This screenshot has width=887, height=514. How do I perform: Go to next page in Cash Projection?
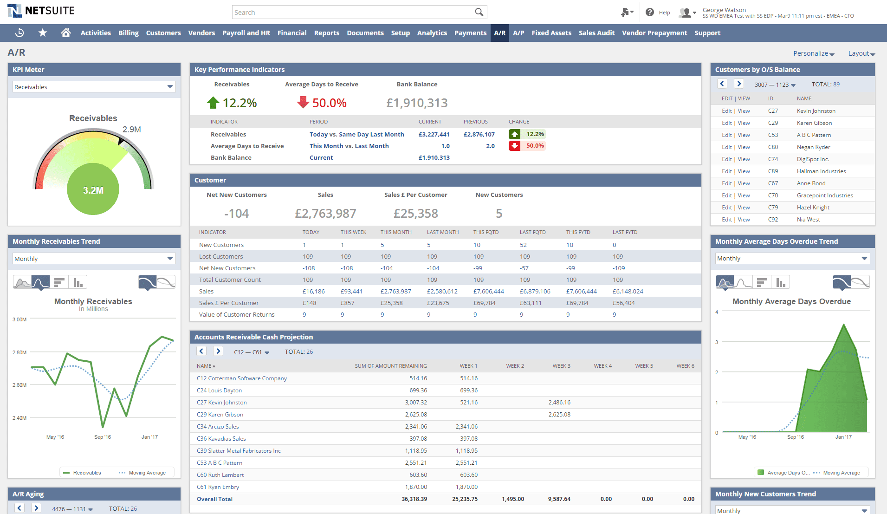point(218,351)
